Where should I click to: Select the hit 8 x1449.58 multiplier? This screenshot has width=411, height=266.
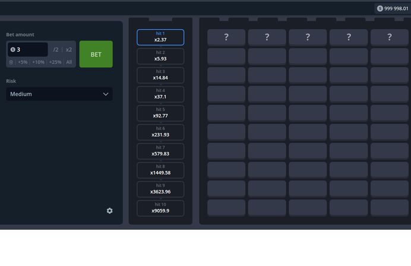(160, 170)
